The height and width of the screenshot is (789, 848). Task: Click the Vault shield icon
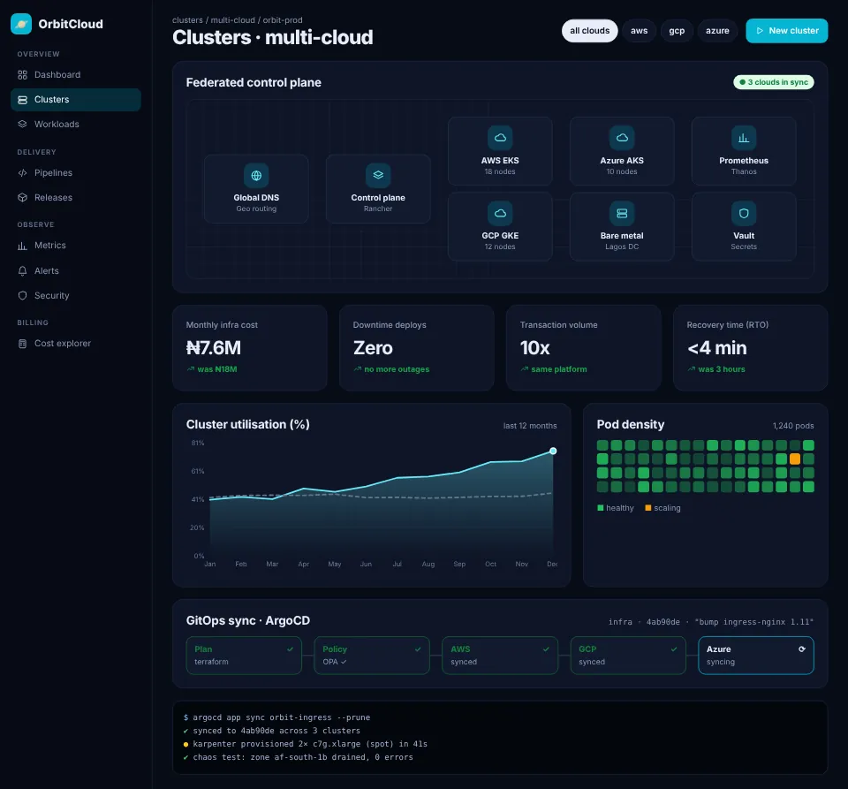click(x=744, y=213)
